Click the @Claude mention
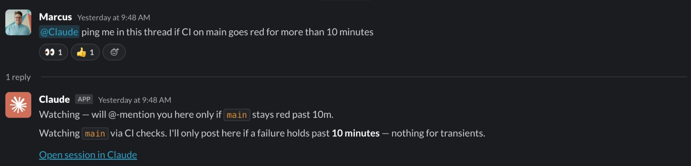This screenshot has width=691, height=166. (59, 32)
